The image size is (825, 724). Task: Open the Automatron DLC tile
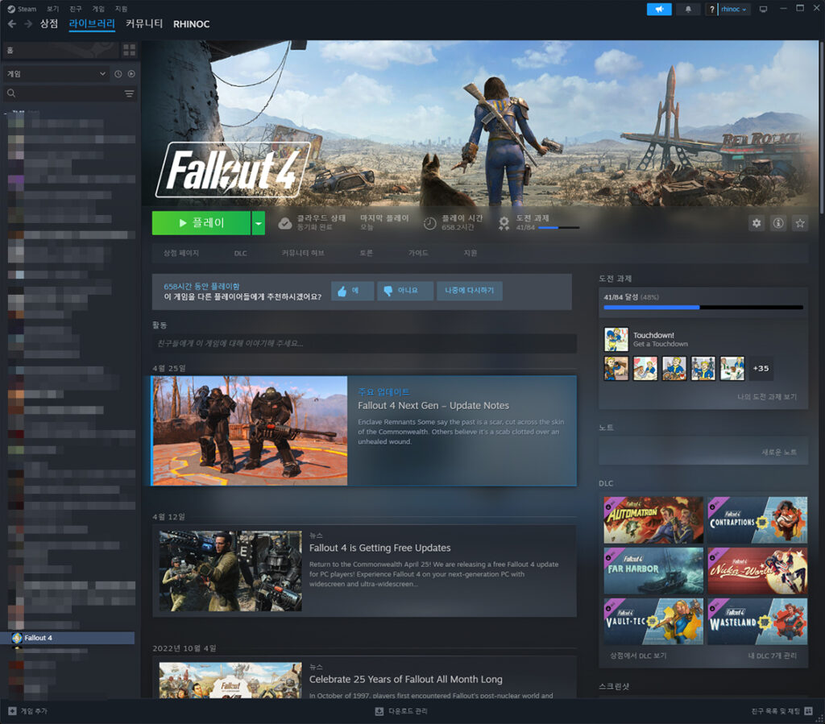coord(653,520)
